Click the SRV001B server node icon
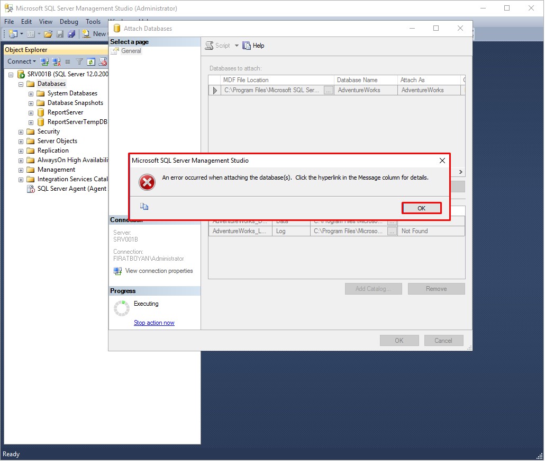Image resolution: width=545 pixels, height=461 pixels. pyautogui.click(x=21, y=74)
